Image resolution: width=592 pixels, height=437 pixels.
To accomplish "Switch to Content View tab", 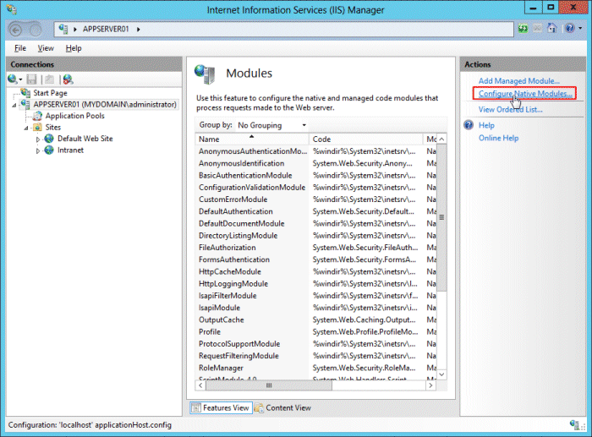I will click(x=283, y=407).
